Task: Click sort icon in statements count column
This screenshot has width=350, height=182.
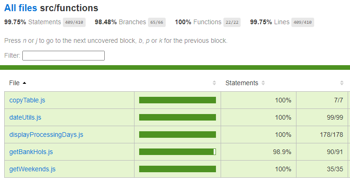Action: [342, 83]
